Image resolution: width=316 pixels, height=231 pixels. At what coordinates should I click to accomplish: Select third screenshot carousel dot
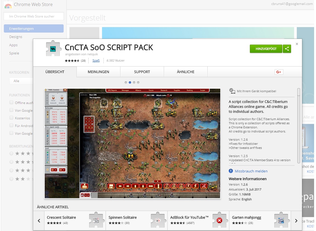[134, 82]
